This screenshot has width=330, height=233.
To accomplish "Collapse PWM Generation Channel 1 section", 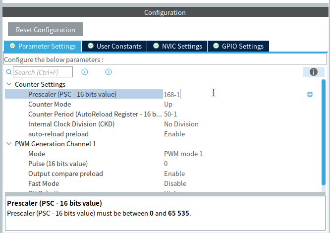I will (x=9, y=144).
